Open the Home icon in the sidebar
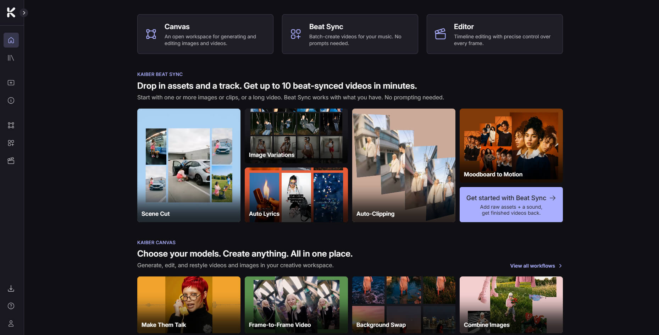This screenshot has width=659, height=335. click(11, 40)
